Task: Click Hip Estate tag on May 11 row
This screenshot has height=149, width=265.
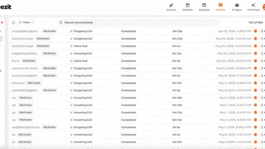Action: (34, 83)
